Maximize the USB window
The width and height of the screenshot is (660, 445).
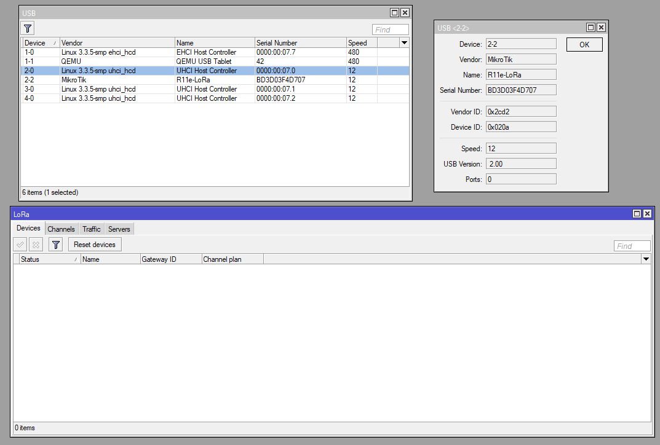[x=394, y=13]
